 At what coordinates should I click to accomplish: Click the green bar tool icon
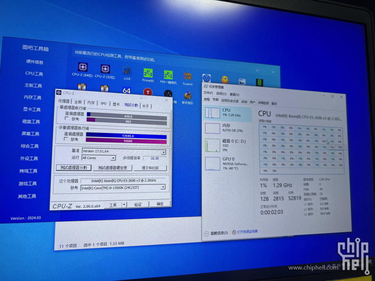[259, 83]
